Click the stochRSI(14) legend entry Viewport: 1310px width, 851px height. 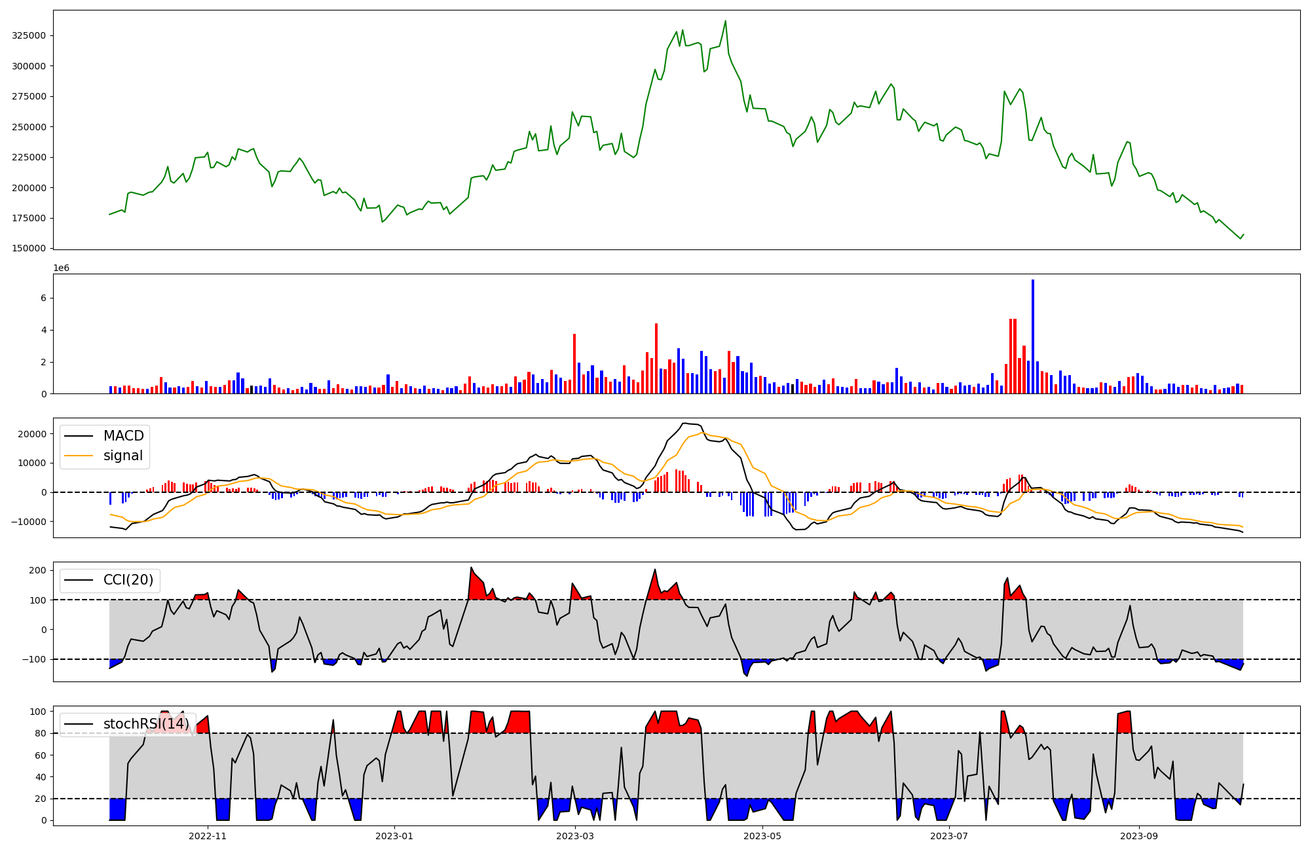coord(145,724)
